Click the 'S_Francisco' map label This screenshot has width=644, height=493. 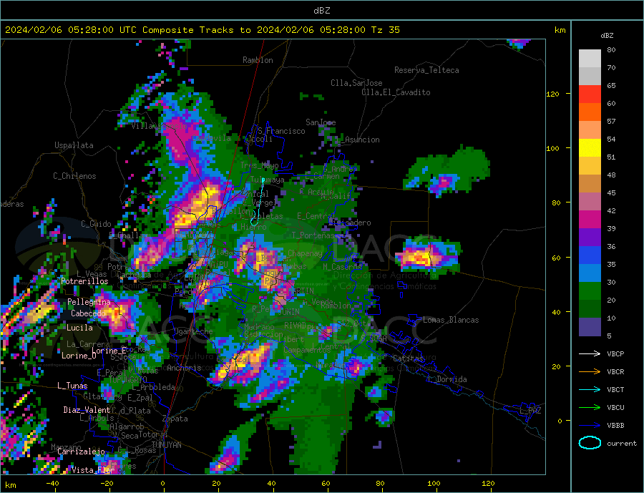point(281,131)
